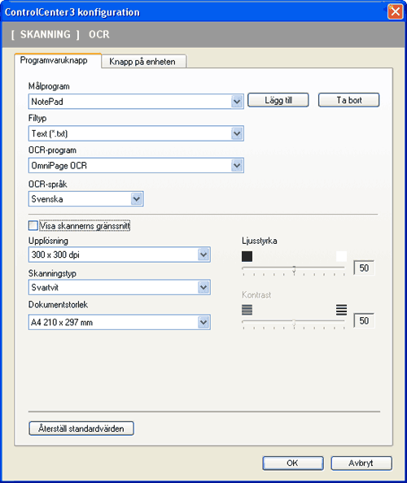
Task: Click the Ljusstyrka slider thumb
Action: (x=294, y=269)
